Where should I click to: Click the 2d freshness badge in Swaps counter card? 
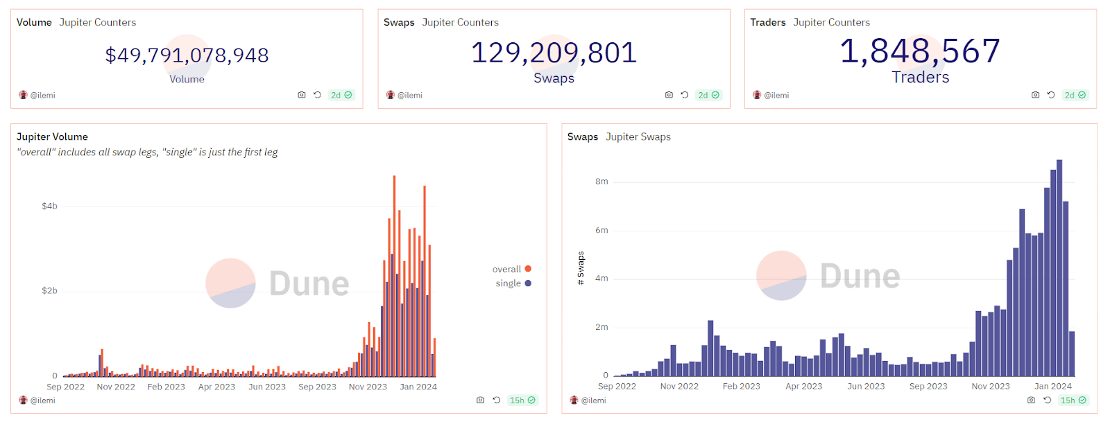pyautogui.click(x=708, y=95)
